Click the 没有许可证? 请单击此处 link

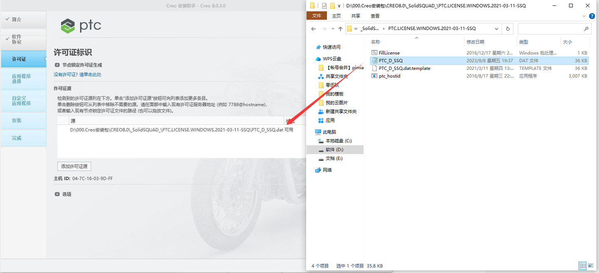click(77, 74)
